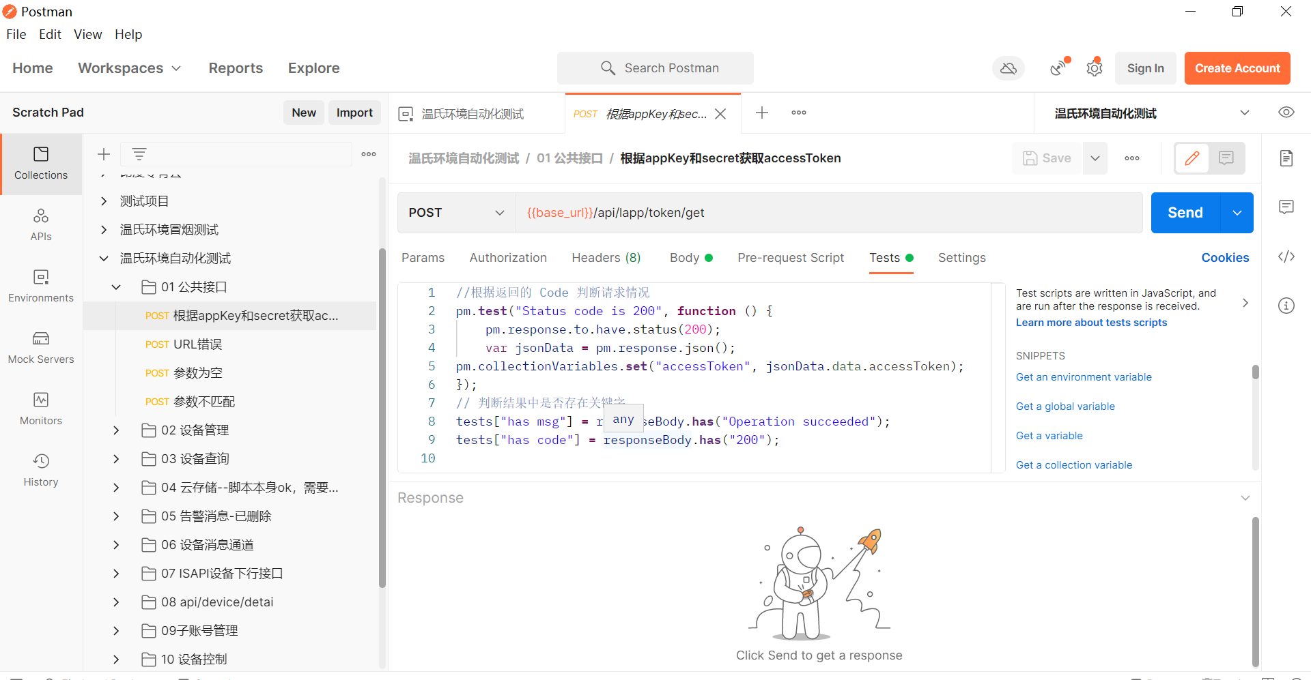Viewport: 1311px width, 680px height.
Task: Open the POST method dropdown
Action: tap(456, 213)
